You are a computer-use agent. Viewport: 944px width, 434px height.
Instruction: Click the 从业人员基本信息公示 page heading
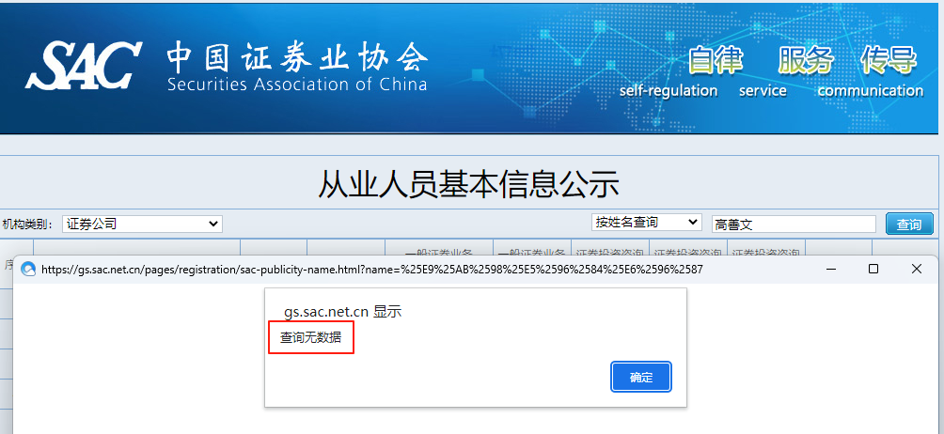click(x=468, y=184)
